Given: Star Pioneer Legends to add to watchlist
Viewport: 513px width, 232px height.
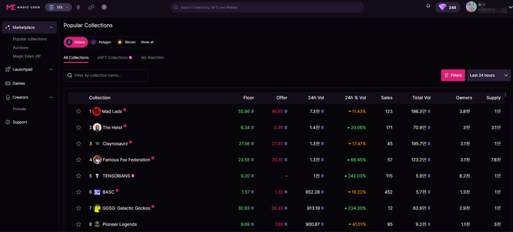Looking at the screenshot, I should tap(78, 224).
